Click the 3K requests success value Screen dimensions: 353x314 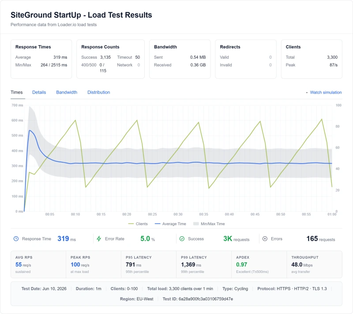237,239
